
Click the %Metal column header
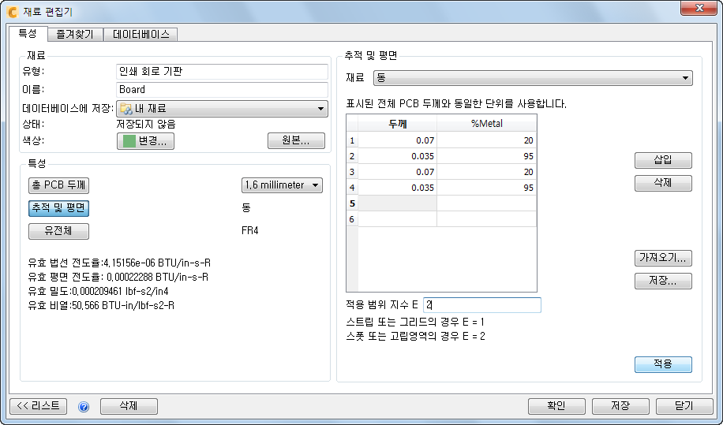pyautogui.click(x=486, y=124)
